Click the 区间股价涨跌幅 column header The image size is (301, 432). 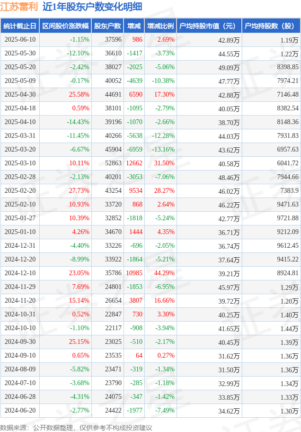65,26
